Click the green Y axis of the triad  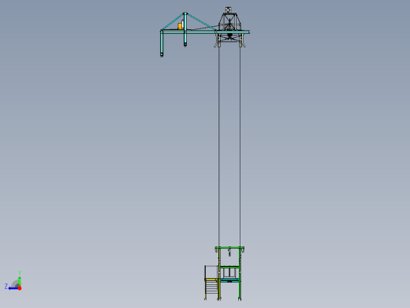[x=20, y=280]
